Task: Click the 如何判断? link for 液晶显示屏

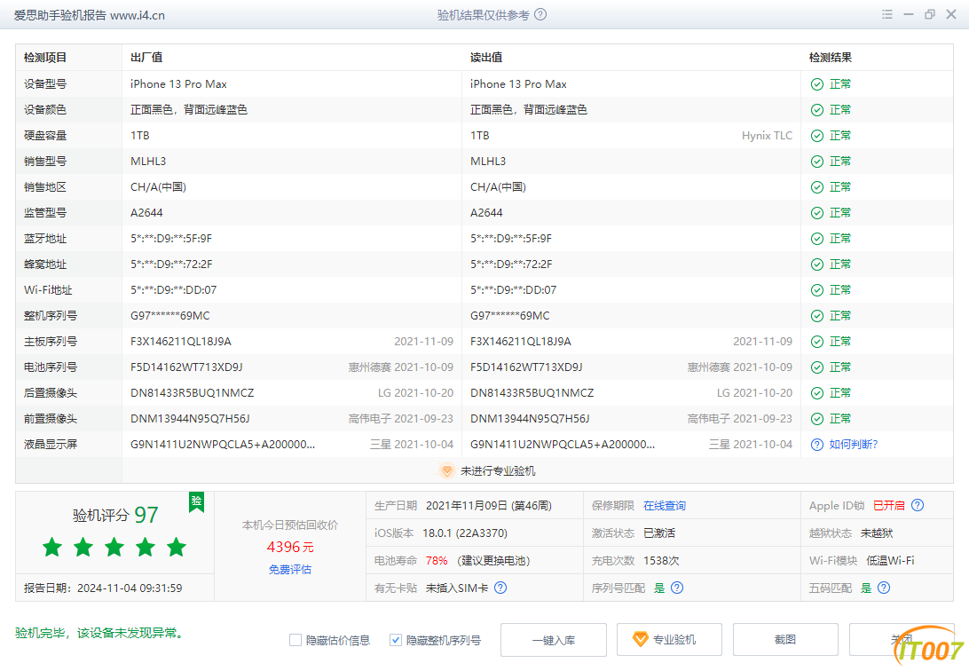Action: 854,445
